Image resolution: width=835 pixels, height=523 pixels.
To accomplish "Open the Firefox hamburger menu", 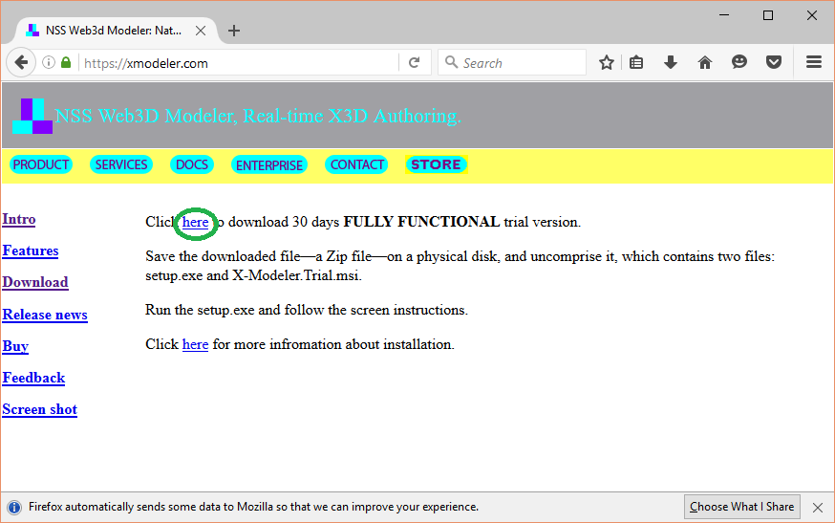I will click(x=814, y=63).
